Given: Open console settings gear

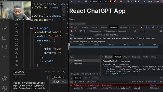Looking at the screenshot, I should (161, 82).
